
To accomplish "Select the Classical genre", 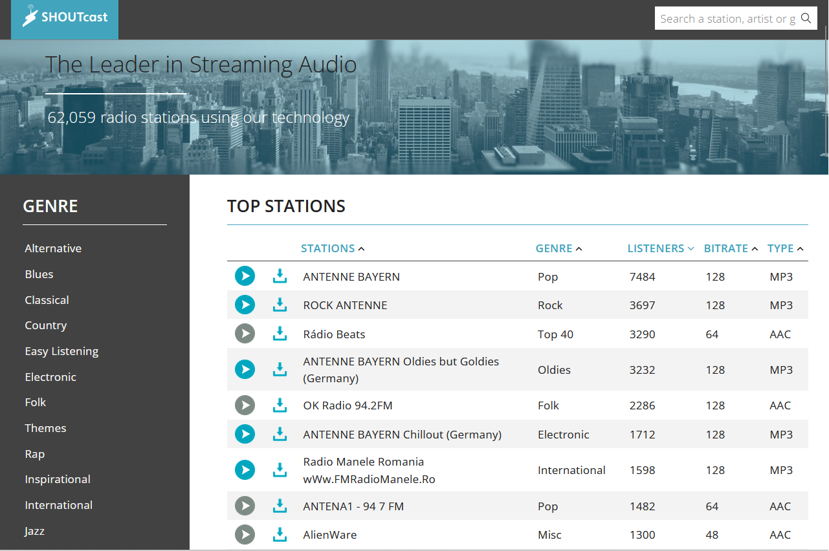I will click(47, 300).
